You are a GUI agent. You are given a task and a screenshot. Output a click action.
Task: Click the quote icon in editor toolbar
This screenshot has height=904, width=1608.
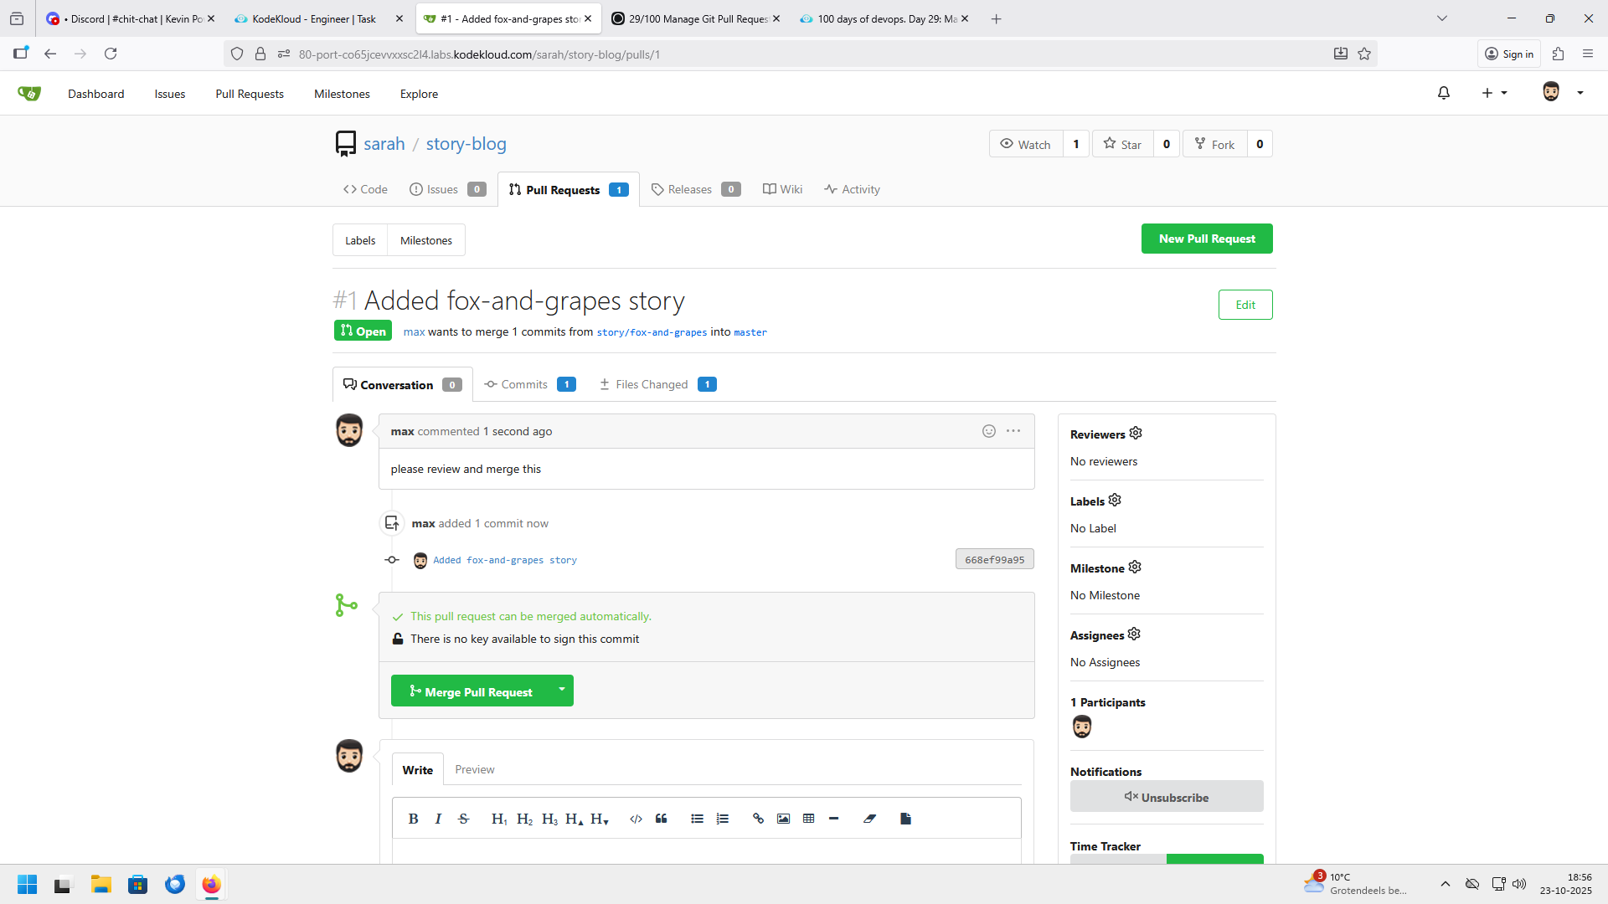pyautogui.click(x=661, y=819)
